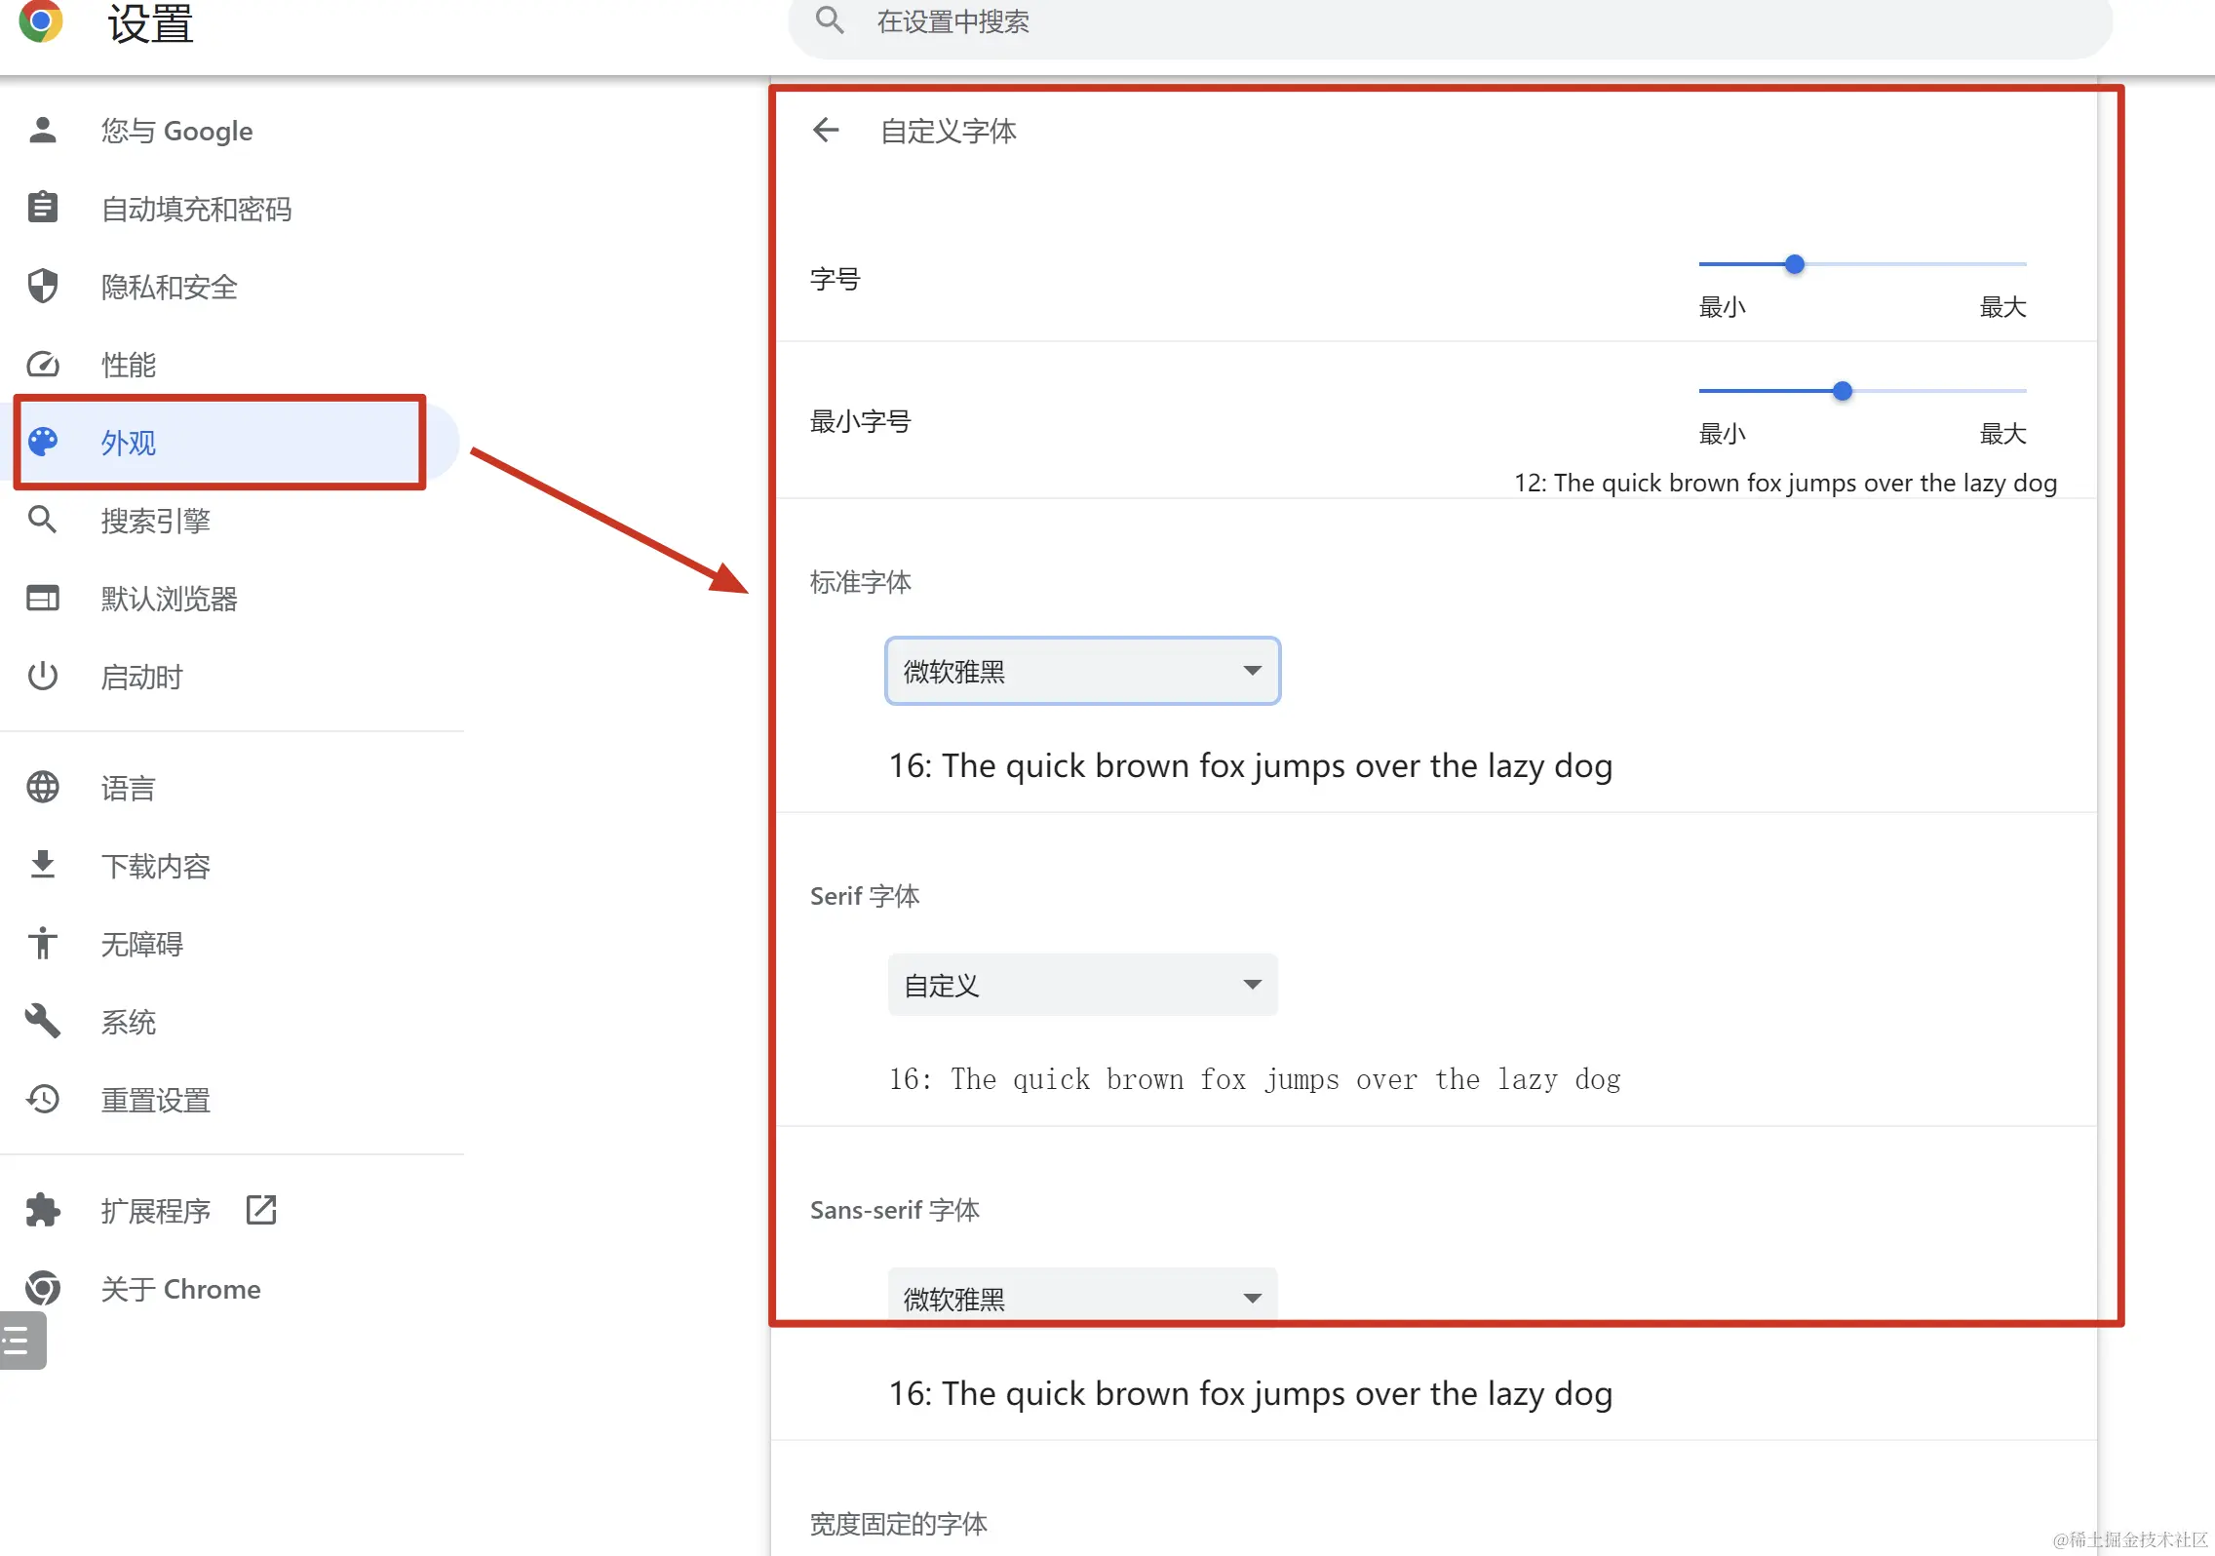Click the 无障碍 accessibility figure icon
The image size is (2215, 1556).
click(43, 943)
